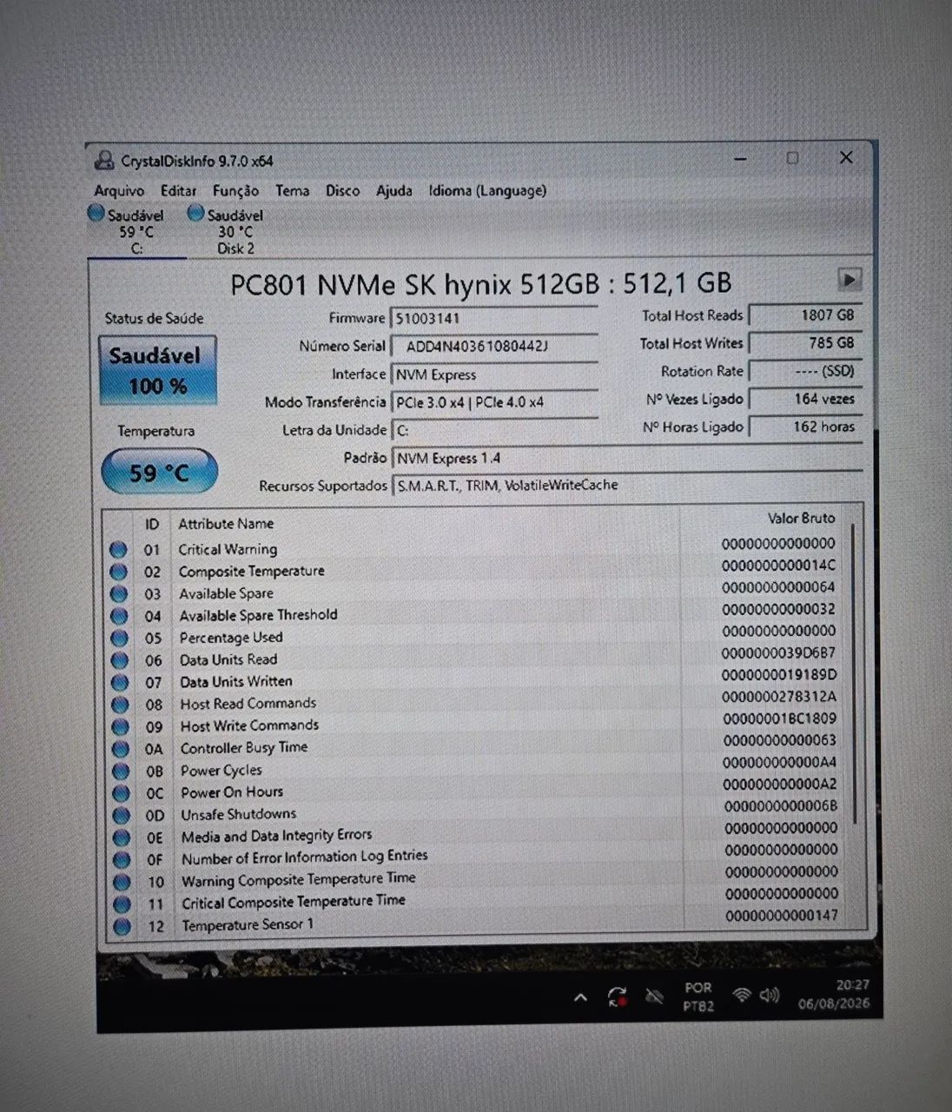Open the Wi-Fi network tray icon
The width and height of the screenshot is (952, 1112).
coord(741,996)
